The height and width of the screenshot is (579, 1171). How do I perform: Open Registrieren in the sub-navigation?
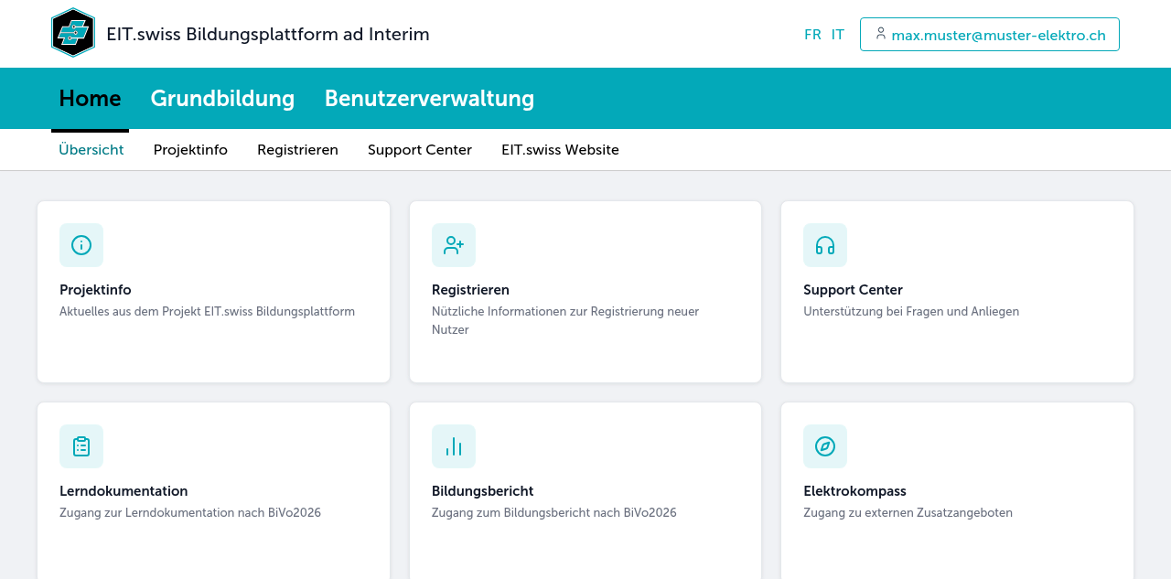click(297, 150)
